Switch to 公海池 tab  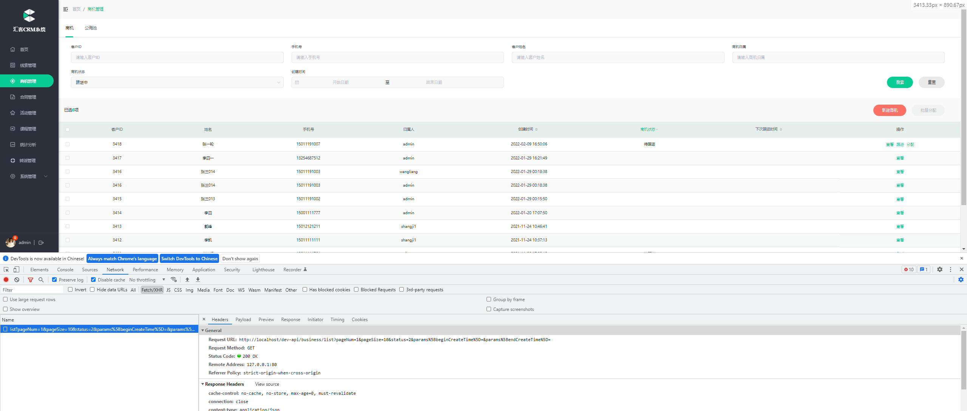pyautogui.click(x=91, y=28)
